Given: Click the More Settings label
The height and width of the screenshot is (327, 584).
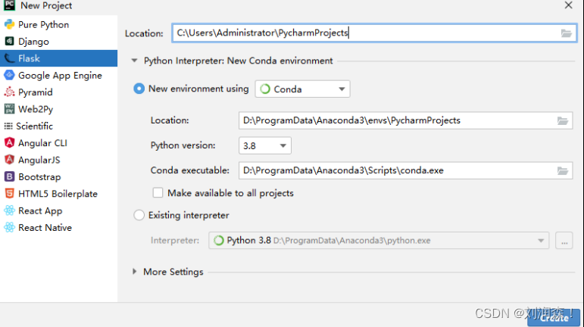Looking at the screenshot, I should pyautogui.click(x=173, y=272).
